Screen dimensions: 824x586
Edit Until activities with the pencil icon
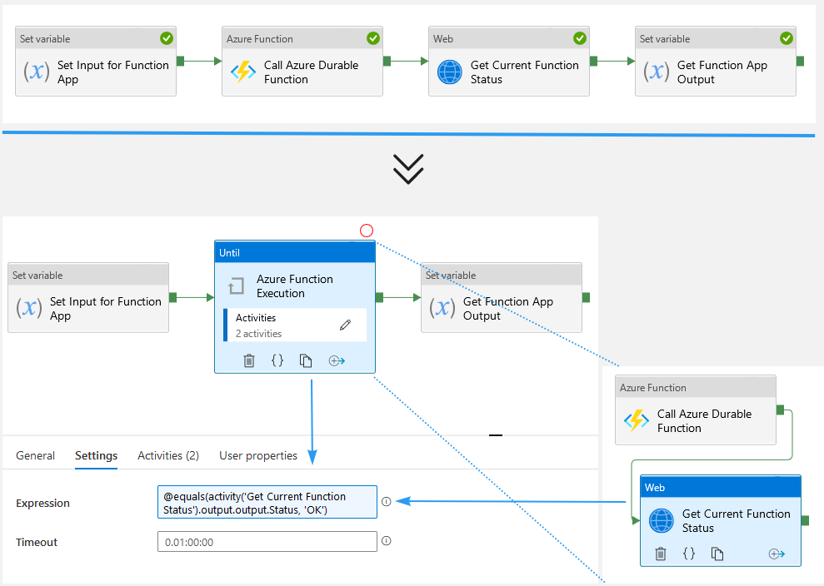click(345, 325)
